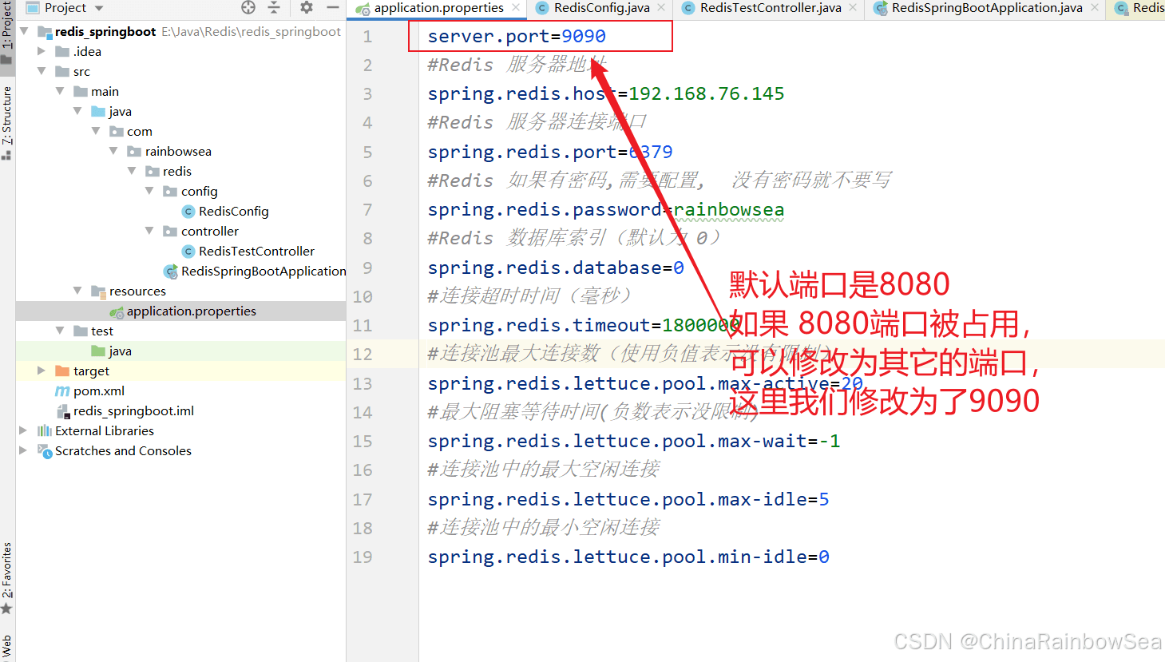The width and height of the screenshot is (1165, 662).
Task: Click the collapse all icon in Project panel
Action: pos(274,7)
